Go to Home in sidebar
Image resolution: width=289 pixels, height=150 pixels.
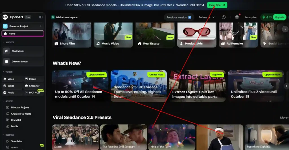[23, 33]
